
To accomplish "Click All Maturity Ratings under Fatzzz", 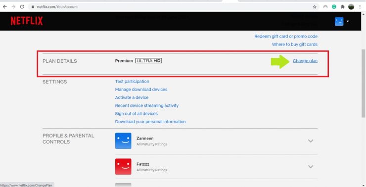I will tap(152, 170).
